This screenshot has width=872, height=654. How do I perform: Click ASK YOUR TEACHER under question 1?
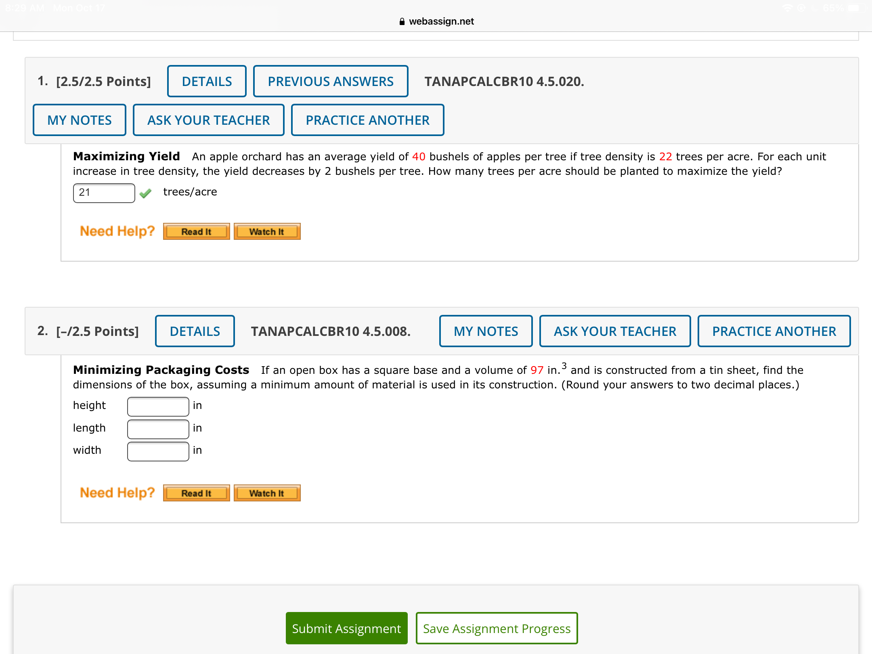pyautogui.click(x=208, y=120)
